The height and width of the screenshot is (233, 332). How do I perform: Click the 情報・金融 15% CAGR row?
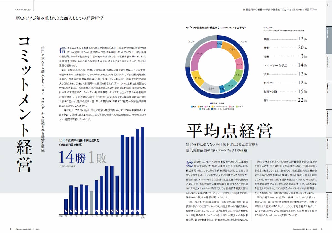pos(285,91)
